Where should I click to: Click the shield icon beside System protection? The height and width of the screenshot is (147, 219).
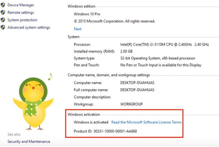click(x=3, y=20)
